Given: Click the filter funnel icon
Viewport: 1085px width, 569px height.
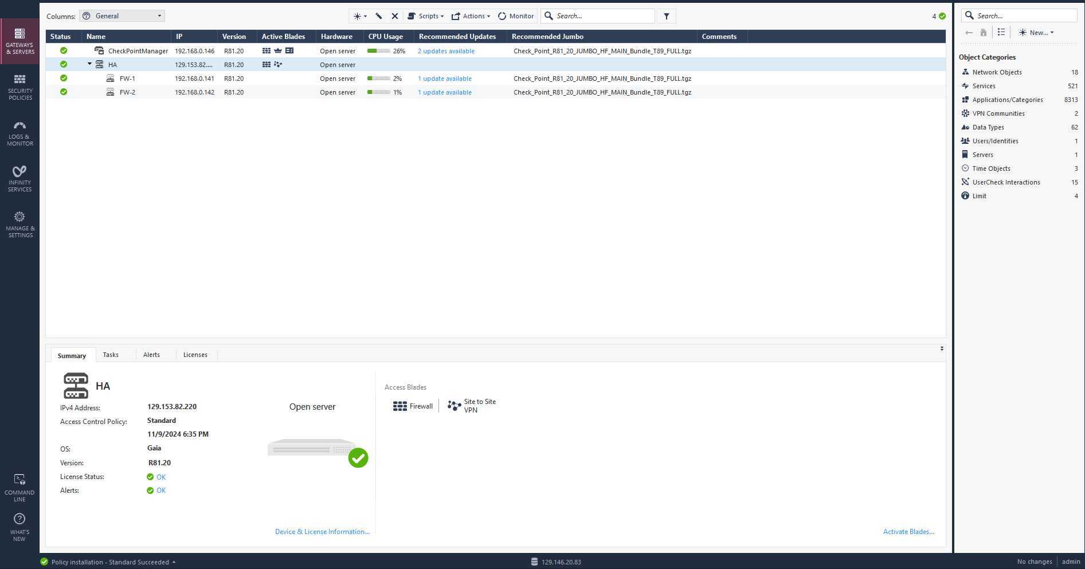Looking at the screenshot, I should click(667, 16).
